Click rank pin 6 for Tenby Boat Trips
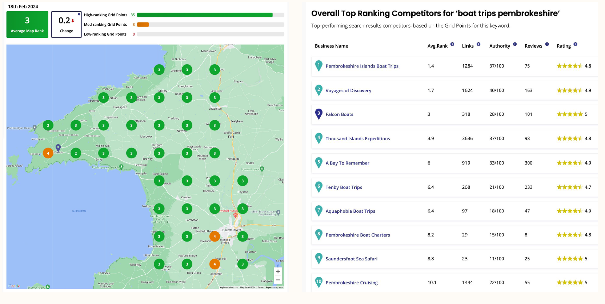Viewport: 605px width, 304px height. click(319, 187)
